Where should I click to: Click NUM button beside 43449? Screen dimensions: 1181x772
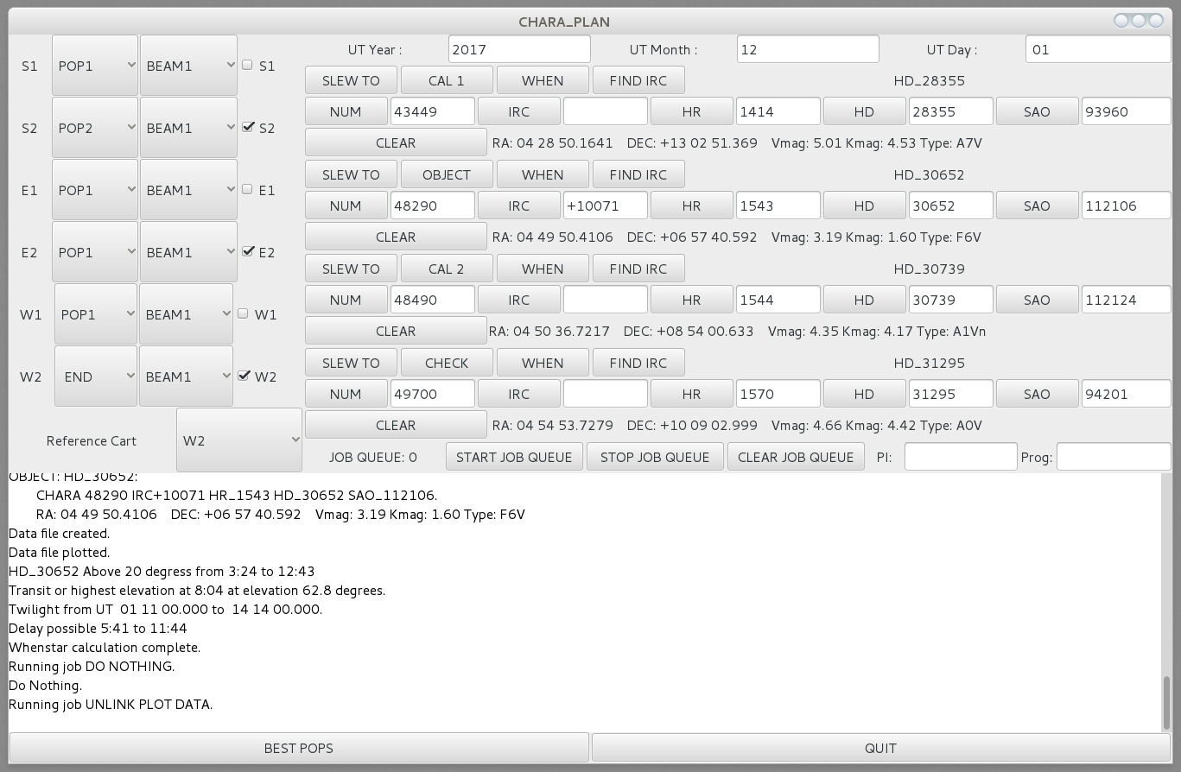346,111
